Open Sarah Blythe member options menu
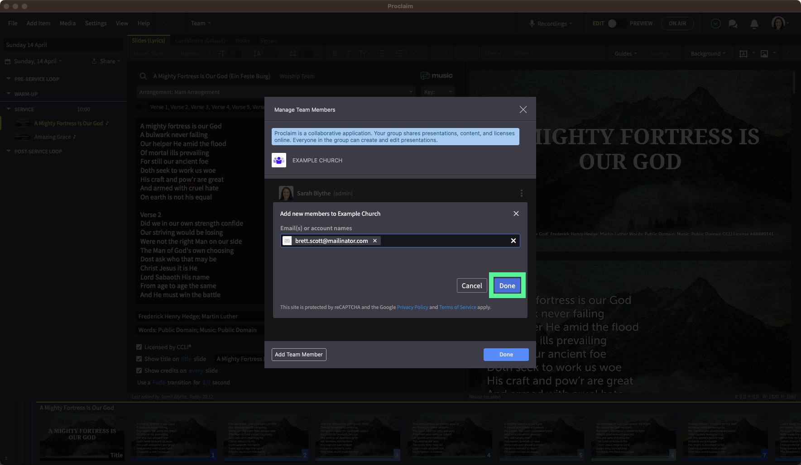Image resolution: width=801 pixels, height=465 pixels. point(522,193)
